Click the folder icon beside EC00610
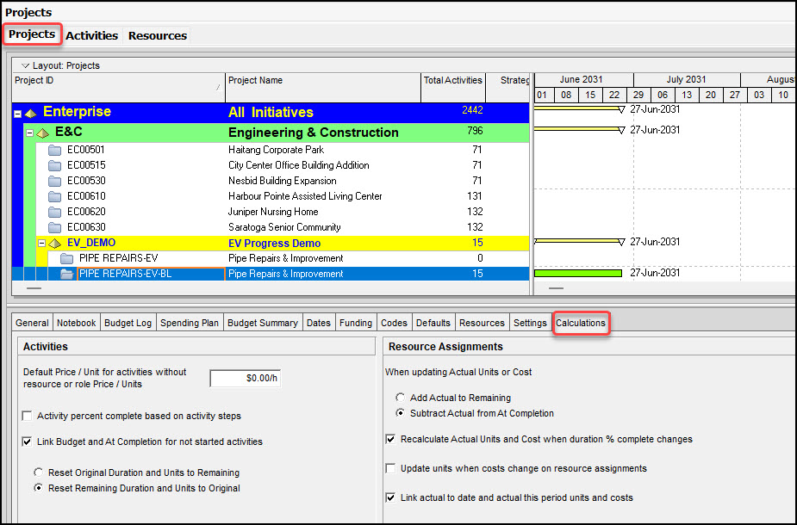This screenshot has height=525, width=797. pos(55,196)
